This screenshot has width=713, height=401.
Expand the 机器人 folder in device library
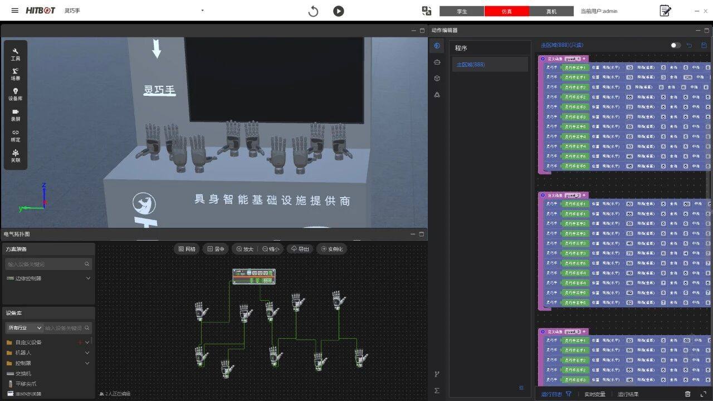click(87, 353)
